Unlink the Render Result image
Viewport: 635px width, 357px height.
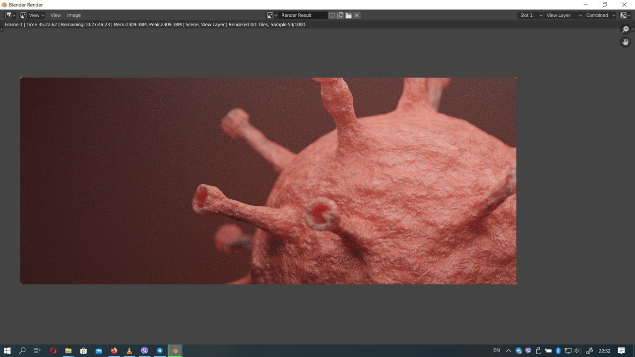pos(357,15)
